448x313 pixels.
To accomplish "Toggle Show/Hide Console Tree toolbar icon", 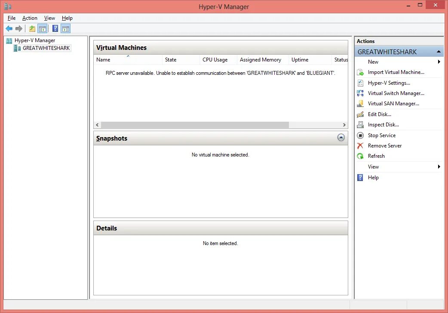I will 42,28.
